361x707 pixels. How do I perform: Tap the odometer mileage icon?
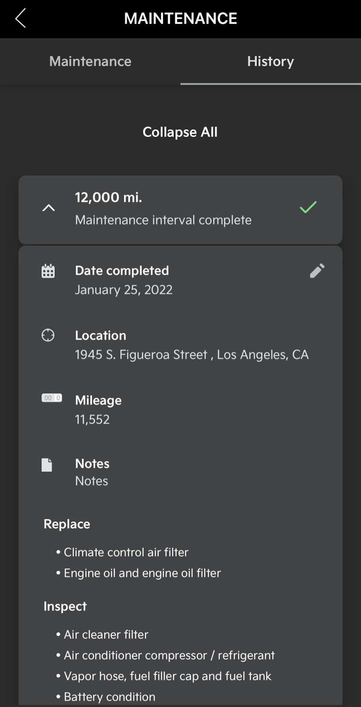coord(52,398)
